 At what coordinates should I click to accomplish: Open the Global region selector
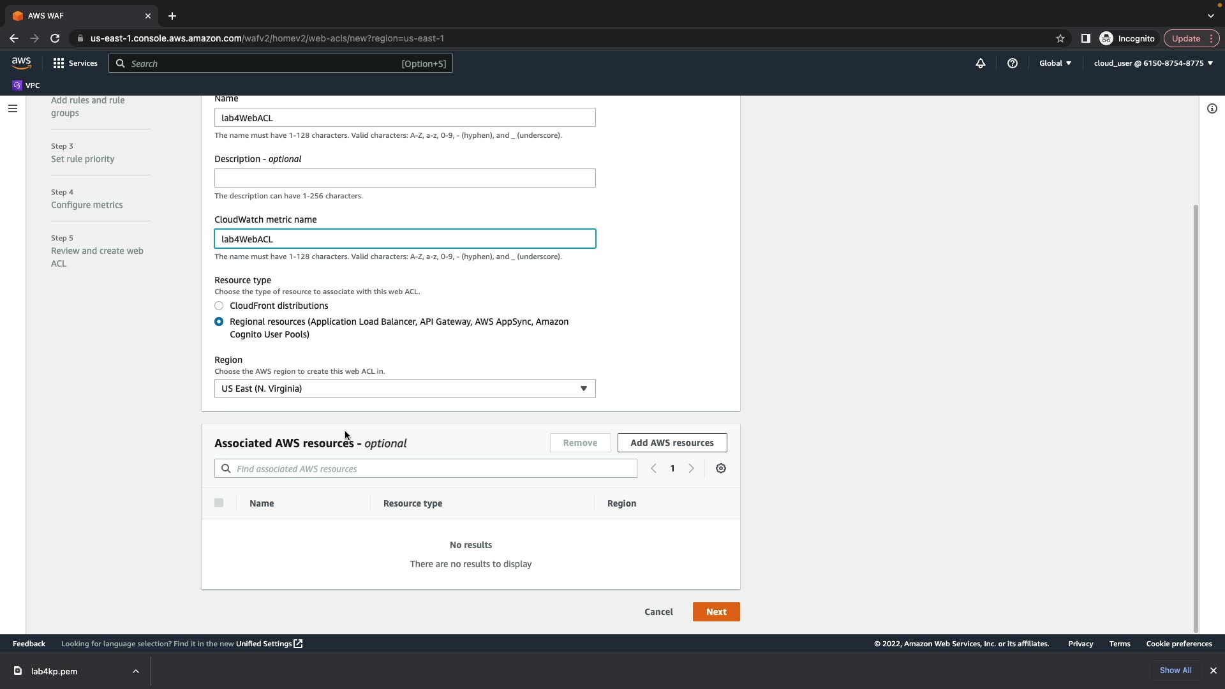point(1055,63)
